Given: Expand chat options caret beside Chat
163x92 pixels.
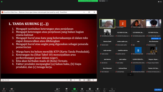Looking at the screenshot, I should (69, 89).
